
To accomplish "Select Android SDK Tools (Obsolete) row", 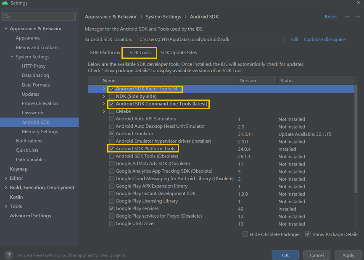I will click(221, 156).
